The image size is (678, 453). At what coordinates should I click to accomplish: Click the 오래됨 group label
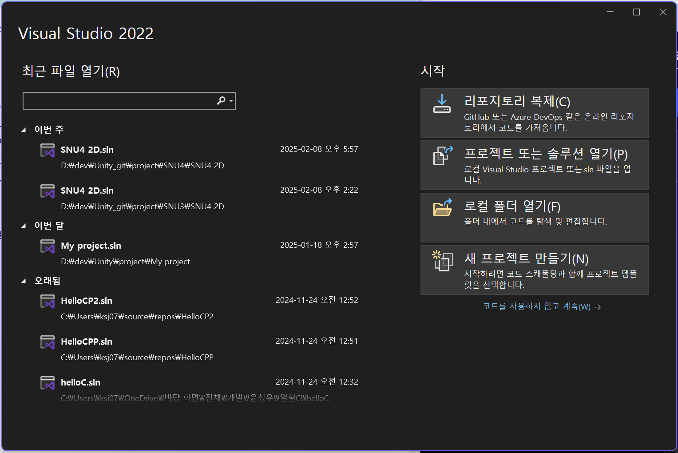[x=47, y=281]
